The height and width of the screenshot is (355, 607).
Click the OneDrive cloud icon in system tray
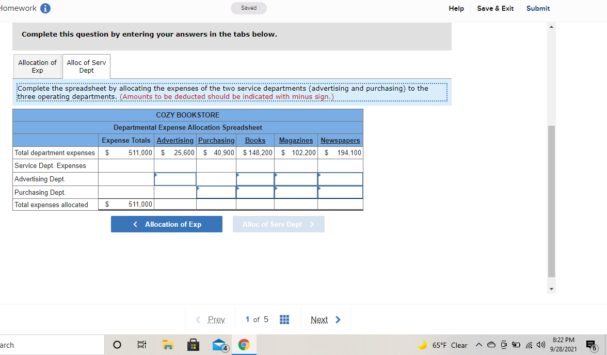pos(492,345)
